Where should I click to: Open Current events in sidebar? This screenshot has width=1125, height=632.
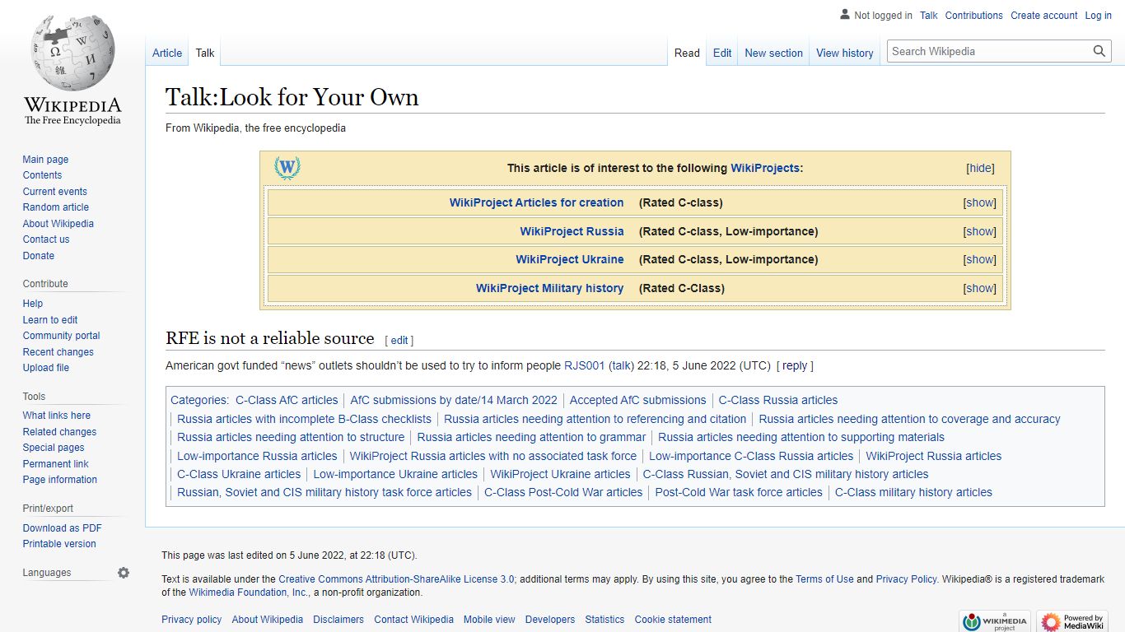[54, 192]
